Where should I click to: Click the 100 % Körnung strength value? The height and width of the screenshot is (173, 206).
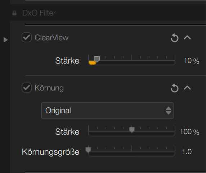tap(189, 132)
